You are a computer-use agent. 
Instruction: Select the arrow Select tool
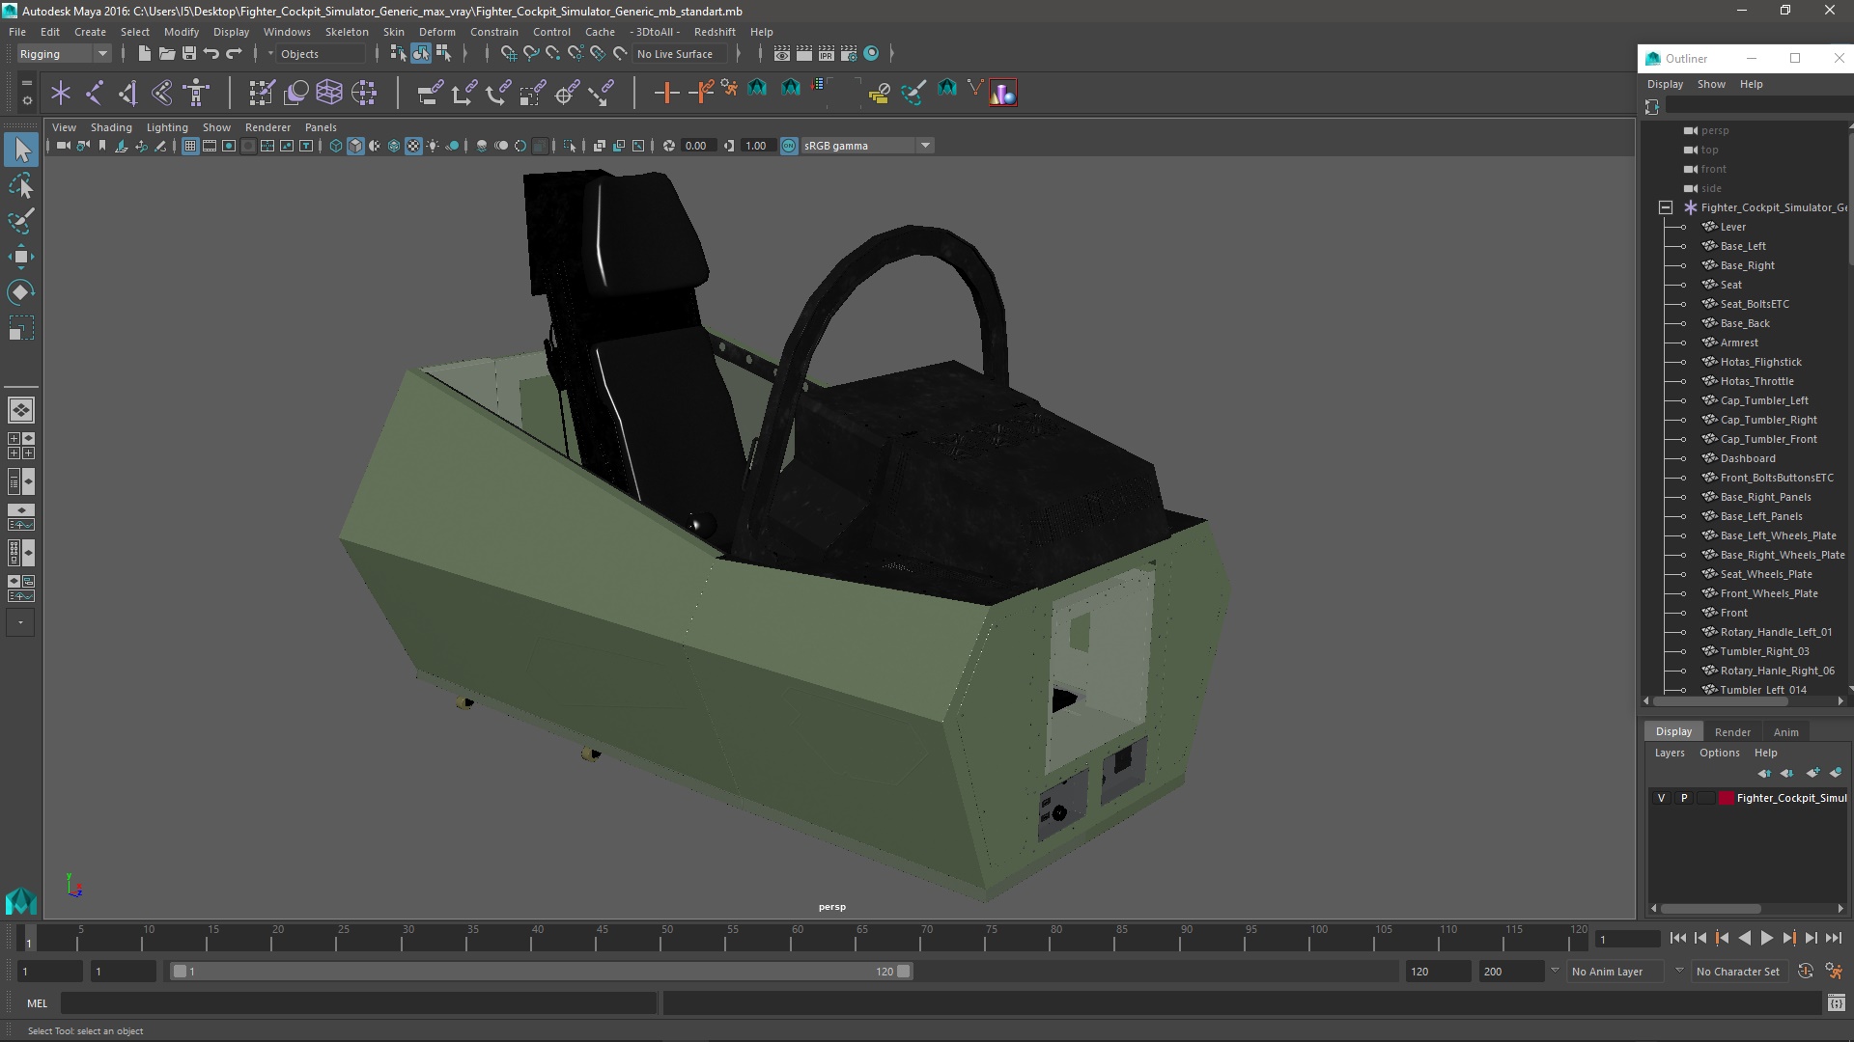click(21, 150)
